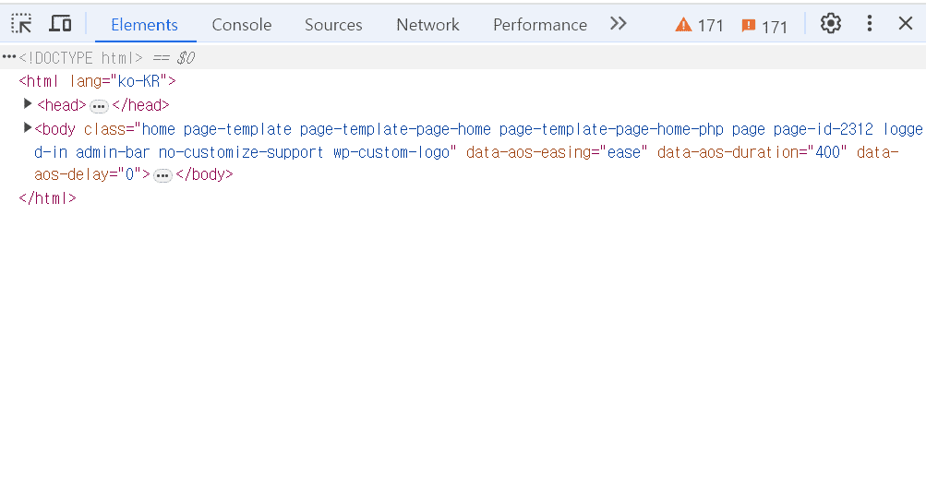The height and width of the screenshot is (501, 926).
Task: Show more tabs with double chevron
Action: click(618, 24)
